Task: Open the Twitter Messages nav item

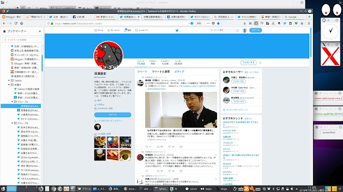Action: tap(141, 30)
